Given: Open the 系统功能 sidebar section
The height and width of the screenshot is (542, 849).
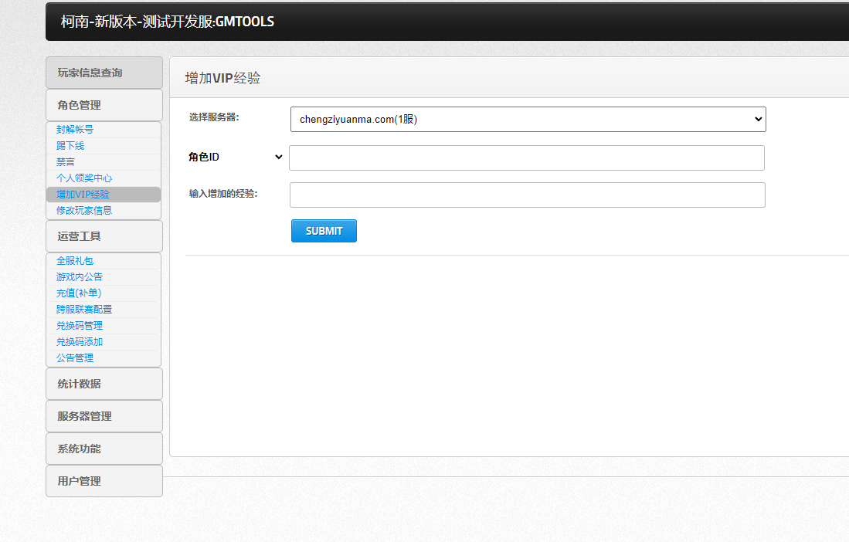Looking at the screenshot, I should click(x=104, y=449).
